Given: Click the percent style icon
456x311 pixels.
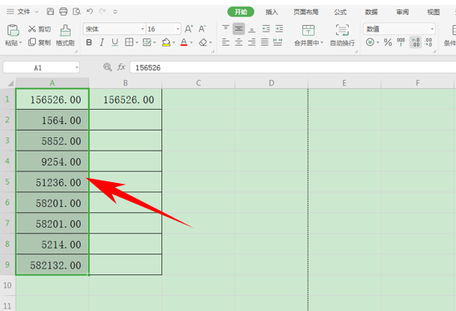Looking at the screenshot, I should 388,42.
